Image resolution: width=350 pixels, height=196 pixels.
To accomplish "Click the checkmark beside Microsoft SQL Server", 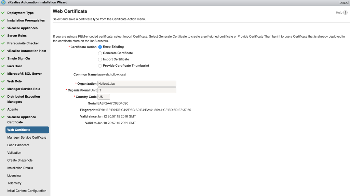I will tap(3, 74).
